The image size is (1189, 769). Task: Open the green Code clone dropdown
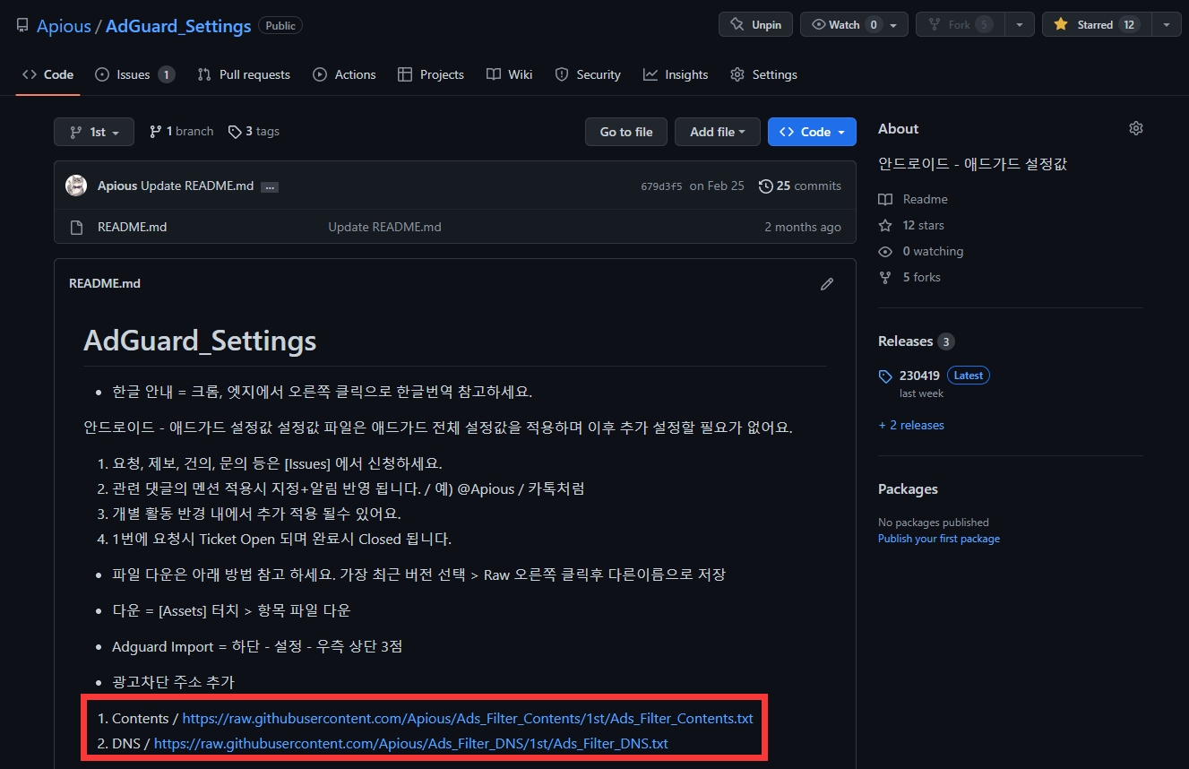[812, 132]
